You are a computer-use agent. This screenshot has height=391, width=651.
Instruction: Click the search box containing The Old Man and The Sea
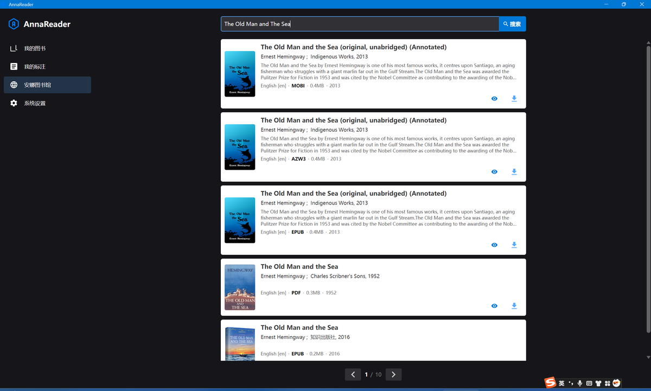pyautogui.click(x=360, y=24)
